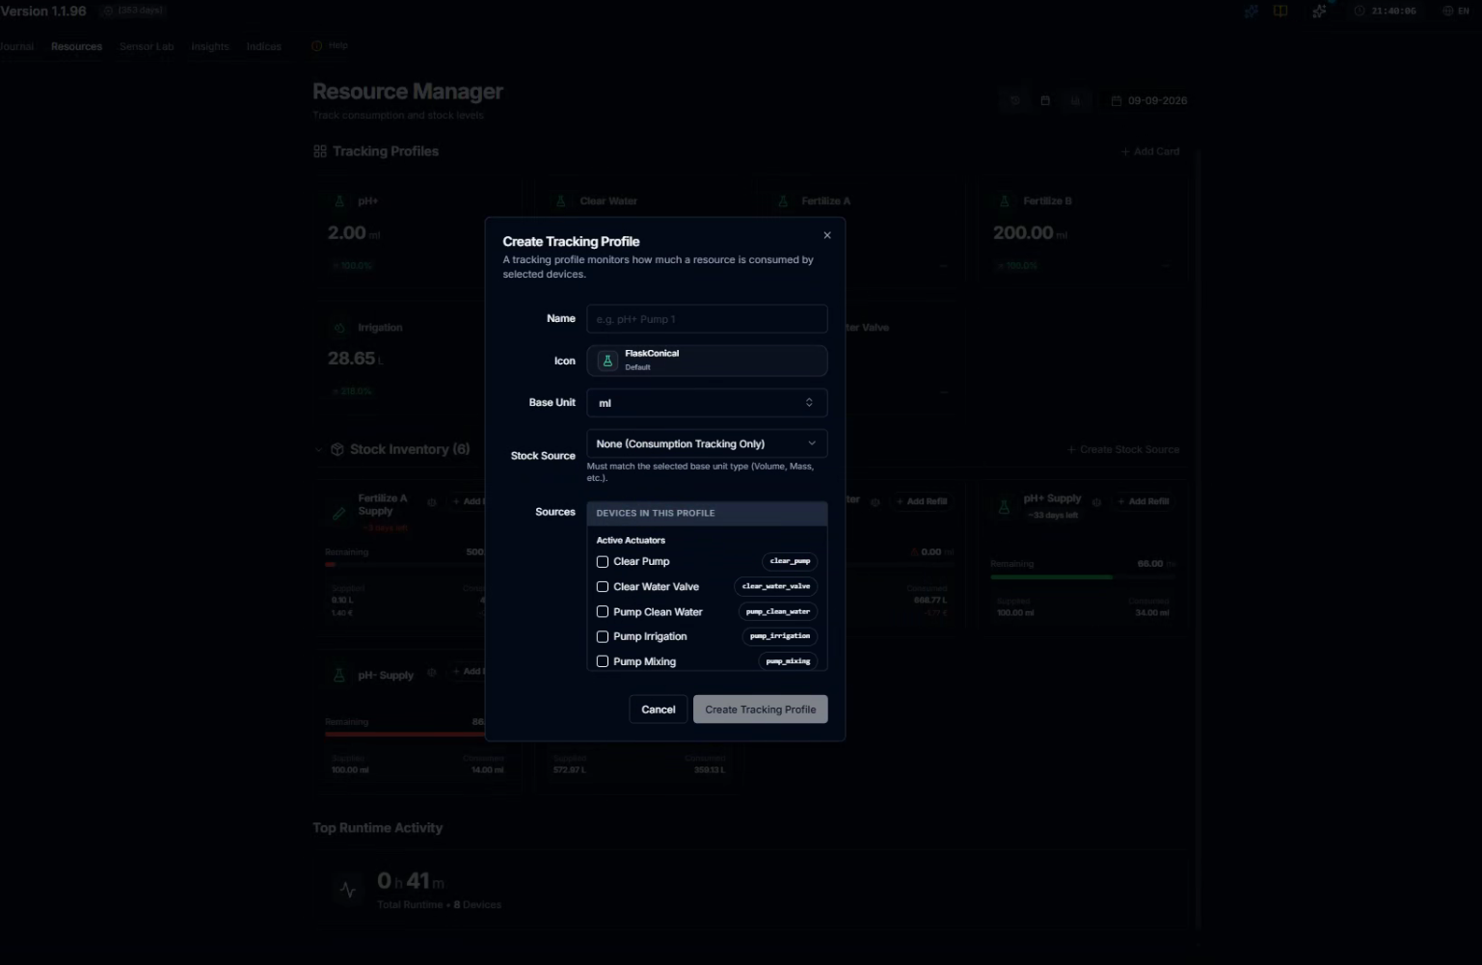This screenshot has height=965, width=1482.
Task: Click the blue icon left of the book icon
Action: [x=1251, y=12]
